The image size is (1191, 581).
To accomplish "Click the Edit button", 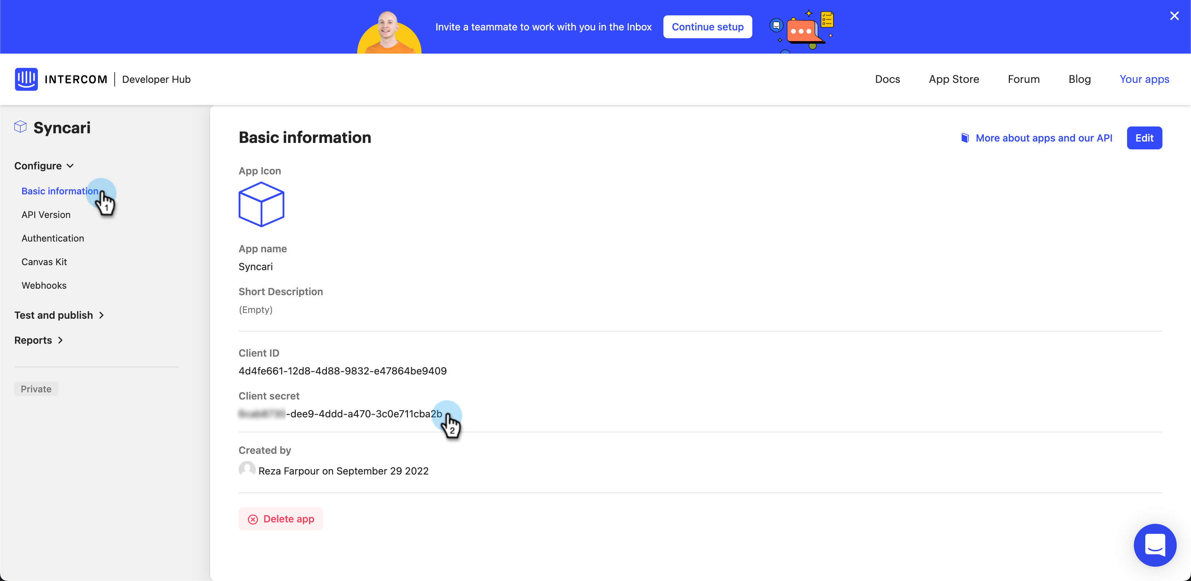I will pyautogui.click(x=1144, y=138).
